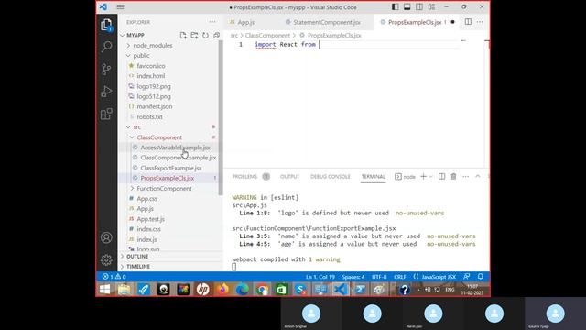Change encoding via UTF-8 status item
Viewport: 586px width, 330px height.
click(379, 277)
